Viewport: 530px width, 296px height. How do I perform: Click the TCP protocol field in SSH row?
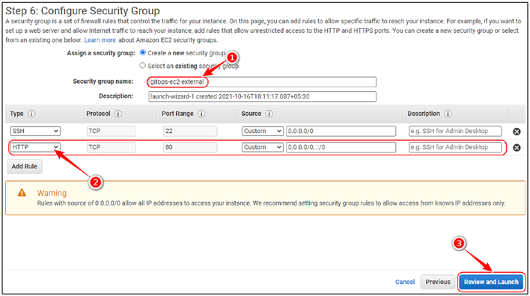[111, 131]
